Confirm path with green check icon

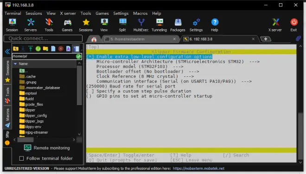pos(78,56)
